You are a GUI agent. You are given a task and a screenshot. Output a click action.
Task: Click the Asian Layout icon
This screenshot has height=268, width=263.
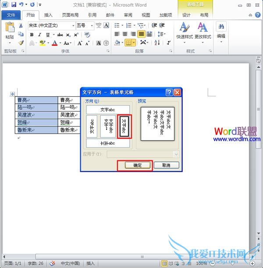point(144,42)
